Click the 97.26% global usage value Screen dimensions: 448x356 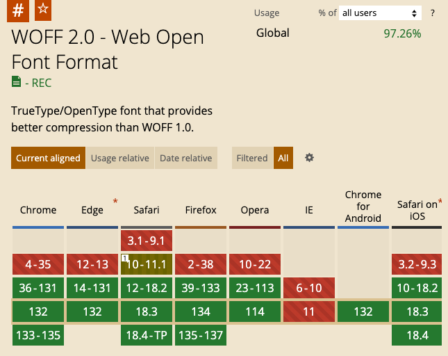coord(402,33)
